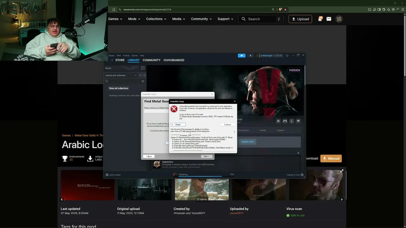
Task: Open Nexus Mods notifications bell
Action: (x=320, y=19)
